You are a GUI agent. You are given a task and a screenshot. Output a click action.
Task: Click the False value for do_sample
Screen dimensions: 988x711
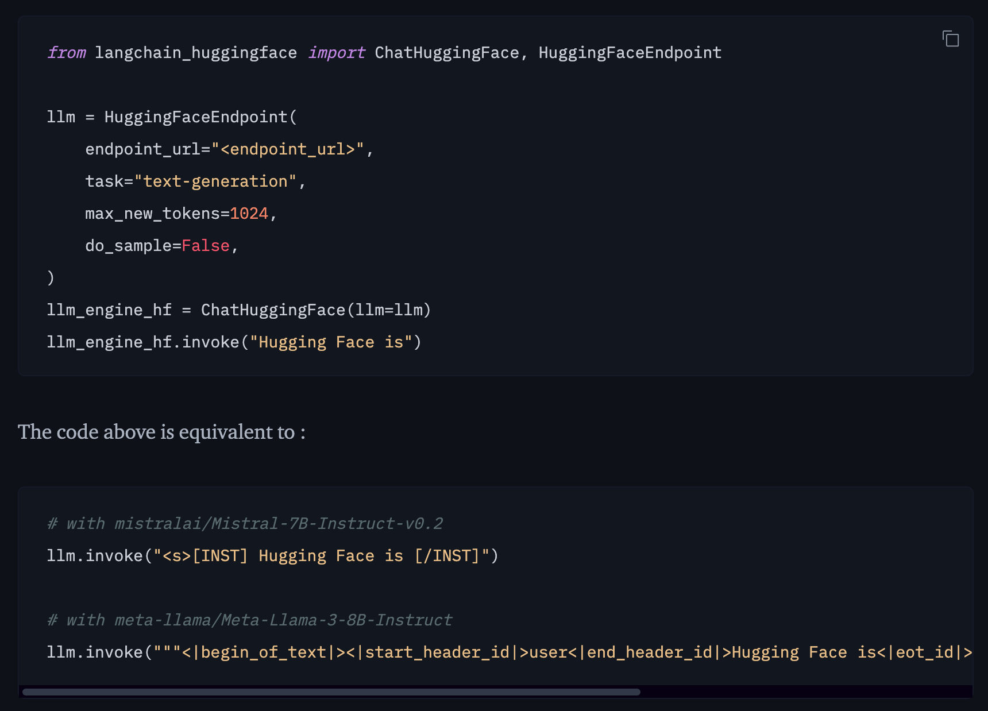(x=206, y=246)
